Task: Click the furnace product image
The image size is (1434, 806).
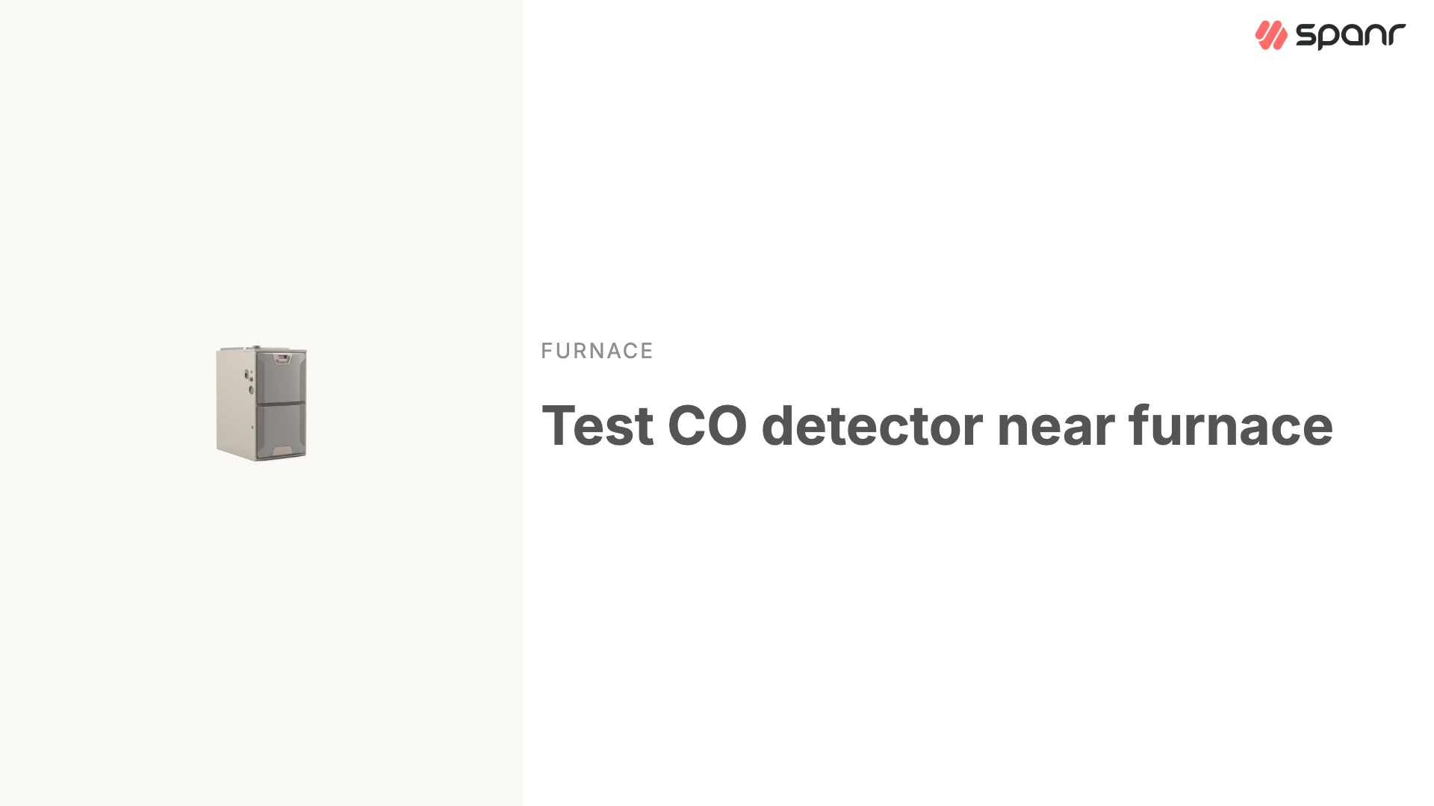Action: [x=261, y=403]
